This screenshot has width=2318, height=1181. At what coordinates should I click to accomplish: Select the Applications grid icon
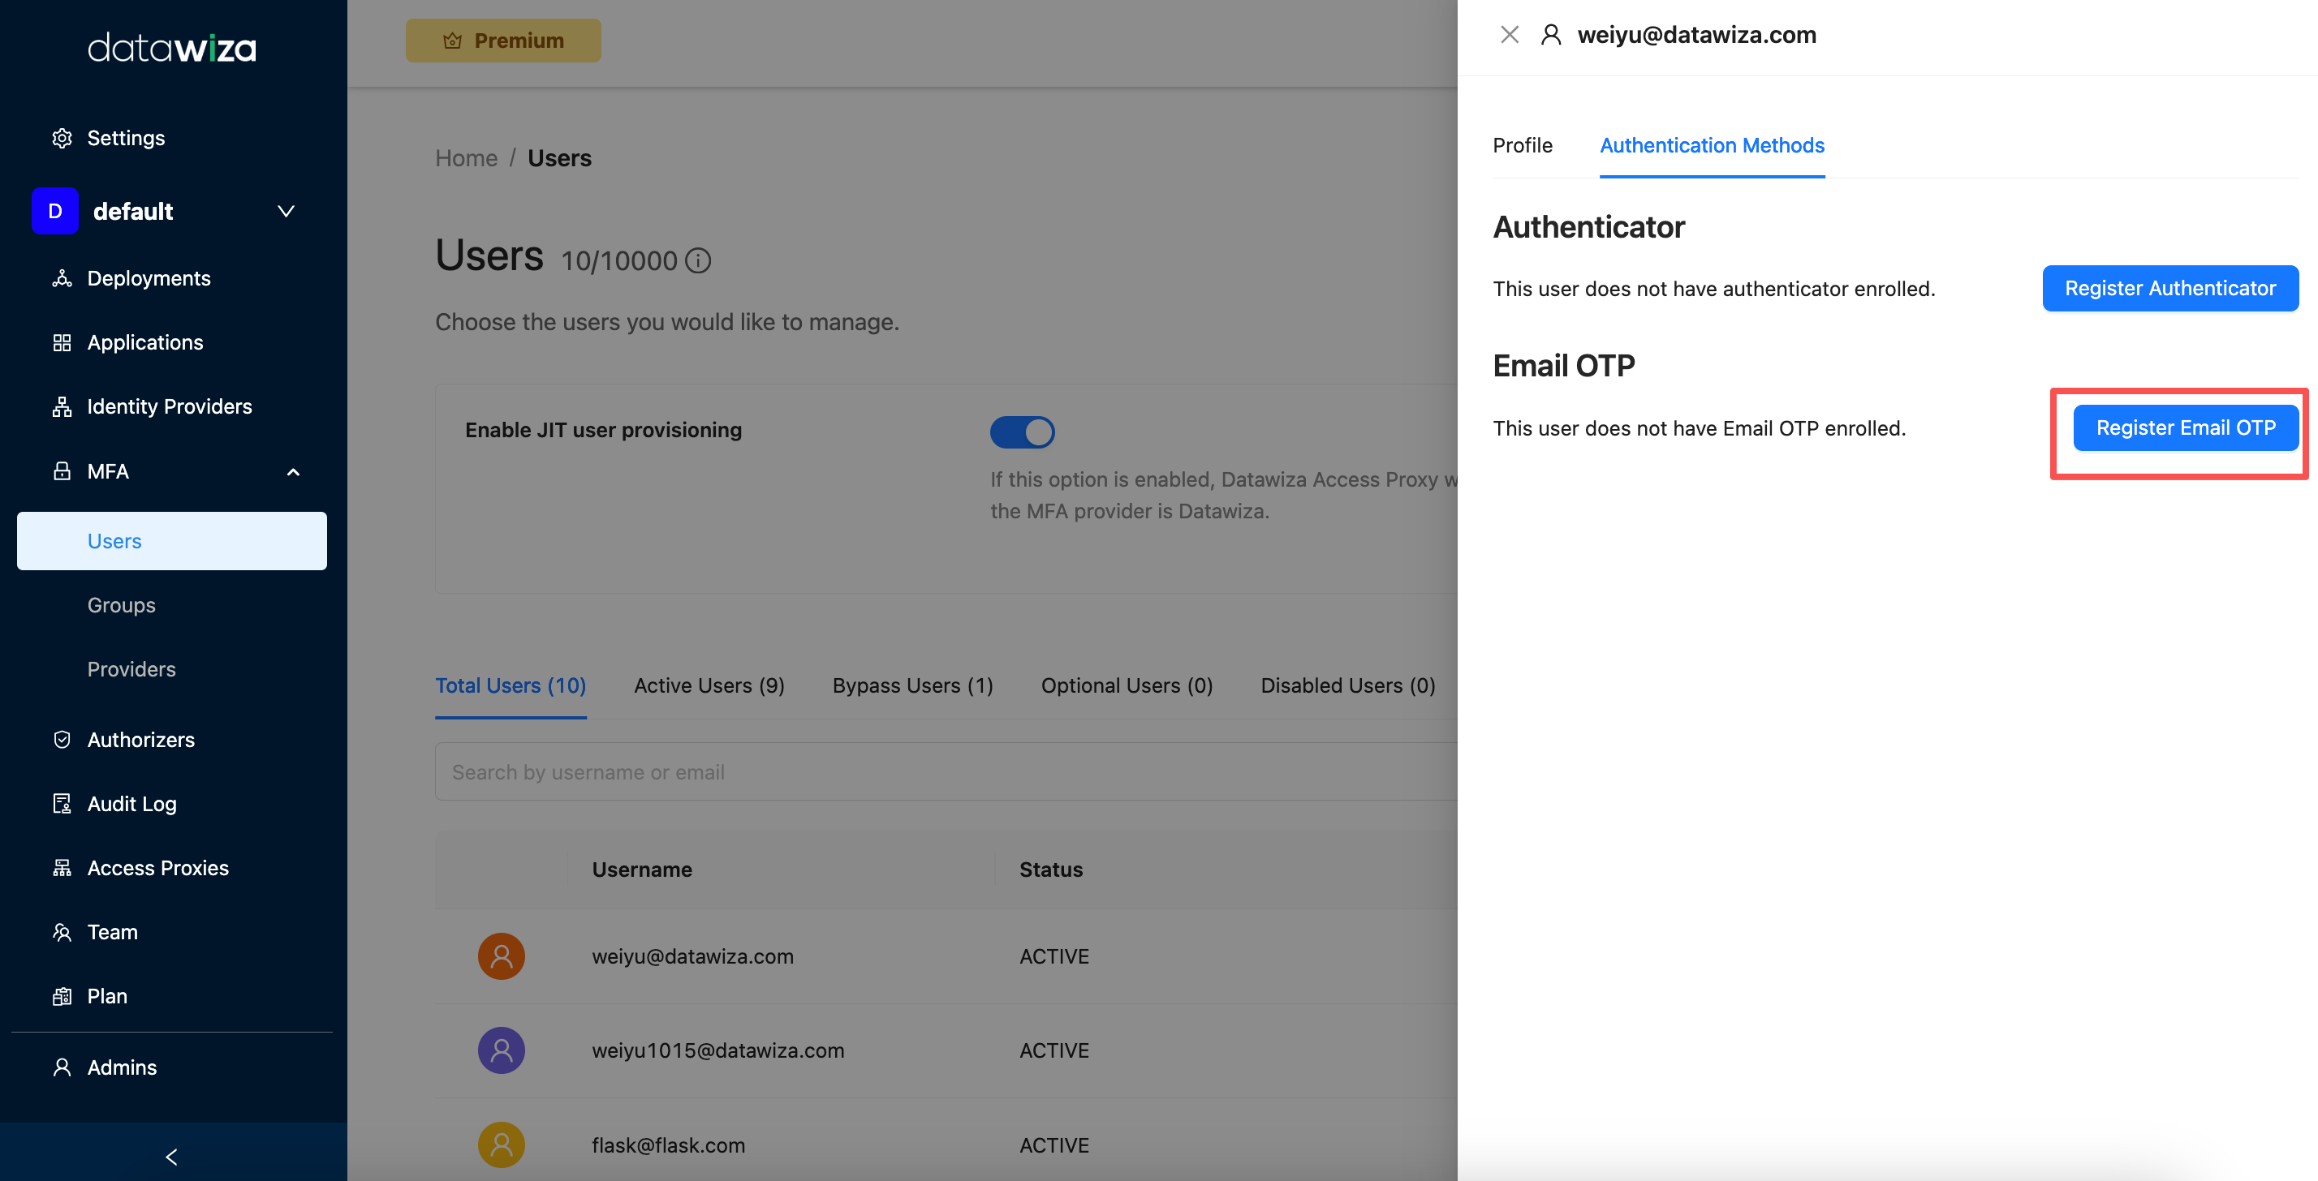61,341
